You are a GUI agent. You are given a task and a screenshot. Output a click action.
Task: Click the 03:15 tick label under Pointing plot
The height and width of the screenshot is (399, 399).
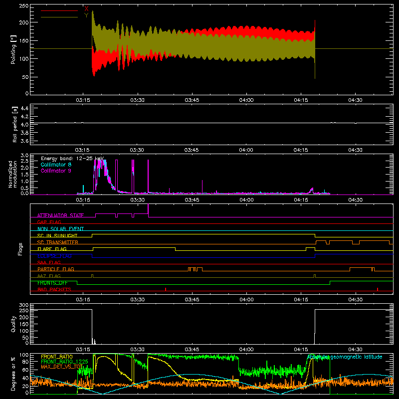click(x=83, y=100)
